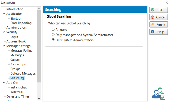
Task: Go to Error Reporting settings
Action: coord(21,23)
